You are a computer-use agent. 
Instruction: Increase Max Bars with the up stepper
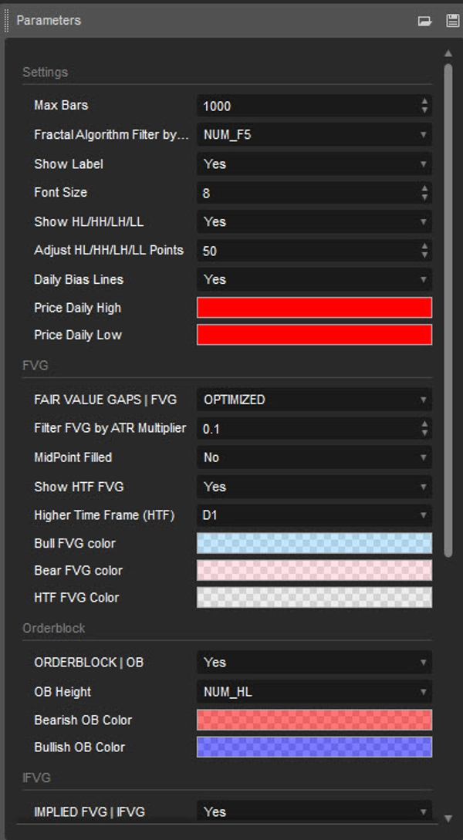(425, 103)
